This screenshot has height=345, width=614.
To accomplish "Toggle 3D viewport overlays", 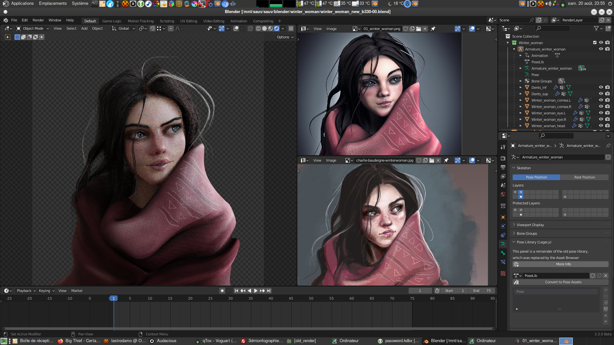I will pyautogui.click(x=236, y=28).
